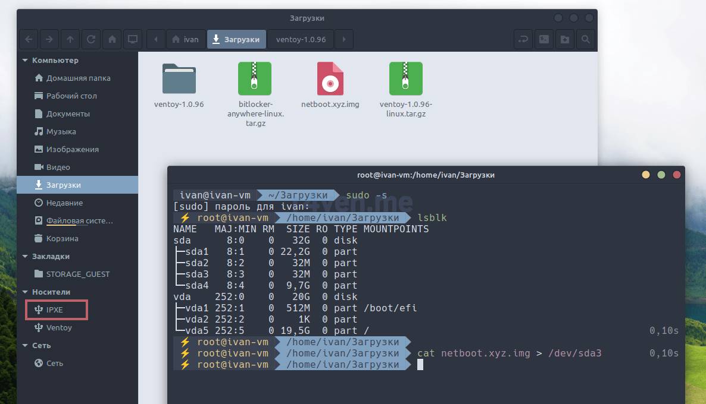Click the Computer monitor toolbar icon

point(133,39)
